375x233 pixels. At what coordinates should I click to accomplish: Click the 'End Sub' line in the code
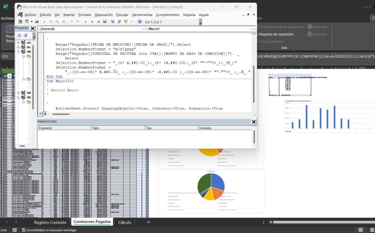(x=54, y=76)
